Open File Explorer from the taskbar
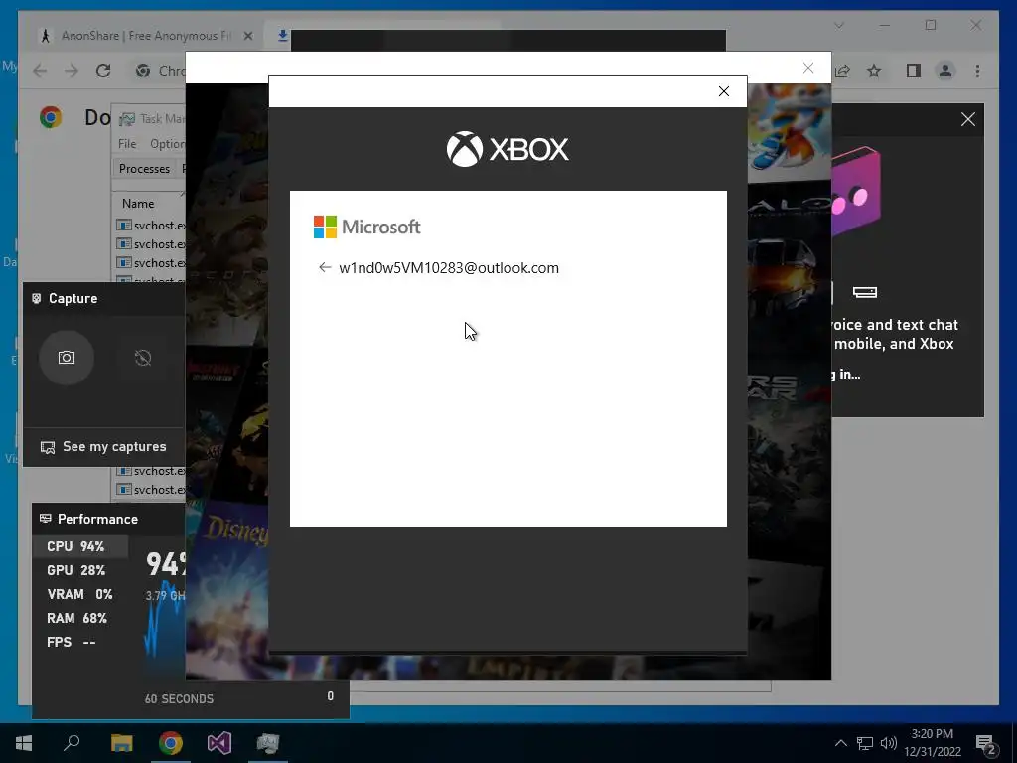Image resolution: width=1017 pixels, height=763 pixels. click(121, 743)
